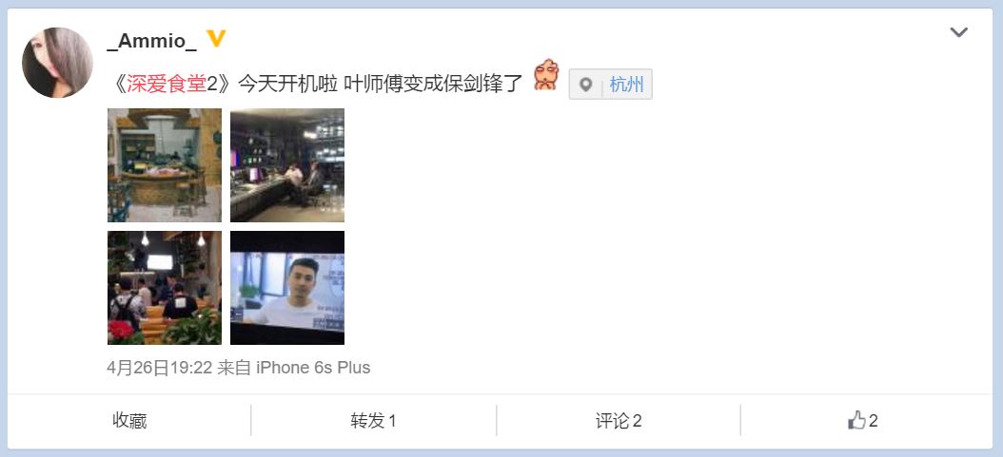Open the monitor screen photo thumbnail
Image resolution: width=1003 pixels, height=457 pixels.
tap(287, 288)
